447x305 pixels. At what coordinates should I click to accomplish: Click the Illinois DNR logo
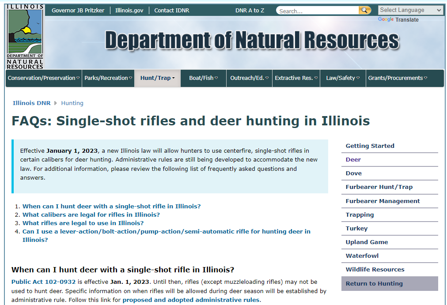25,37
